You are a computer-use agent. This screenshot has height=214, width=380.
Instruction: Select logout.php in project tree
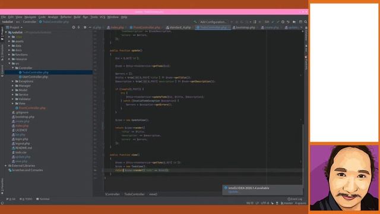coord(23,143)
